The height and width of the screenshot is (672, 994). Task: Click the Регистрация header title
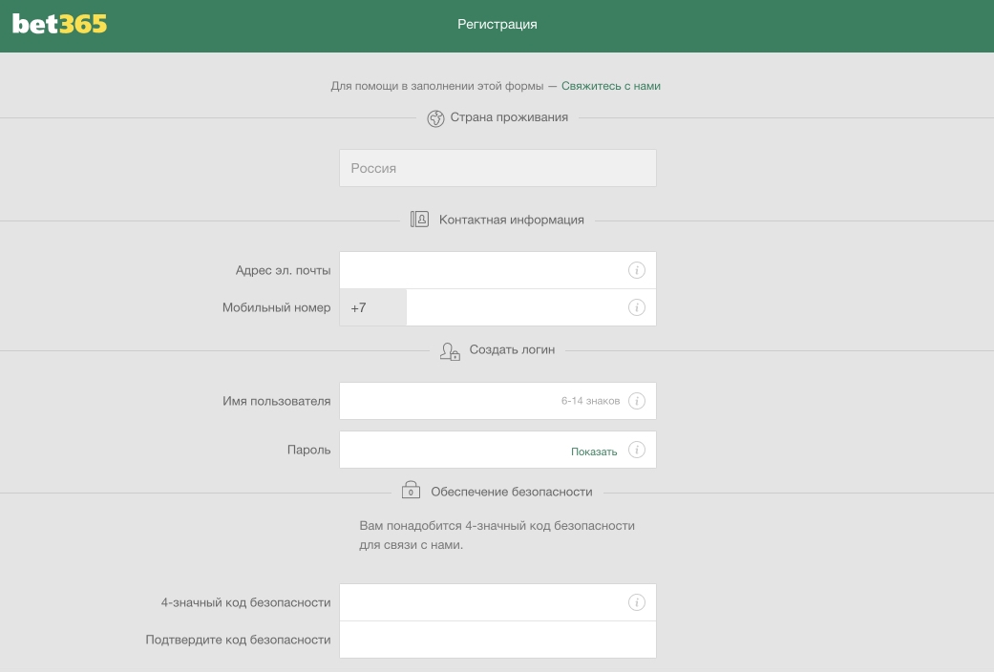[497, 24]
